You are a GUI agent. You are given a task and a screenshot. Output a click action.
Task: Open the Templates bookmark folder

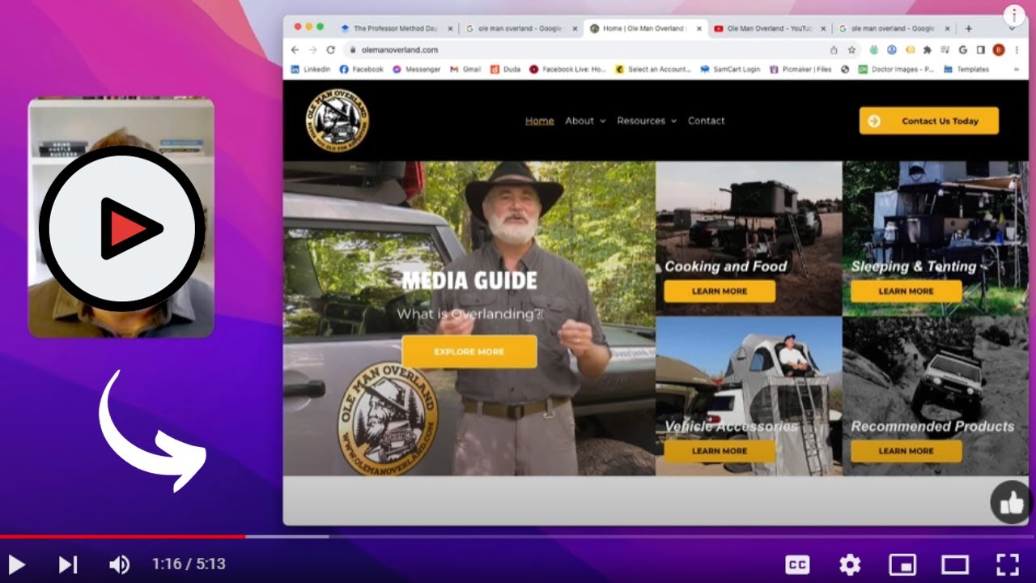966,70
